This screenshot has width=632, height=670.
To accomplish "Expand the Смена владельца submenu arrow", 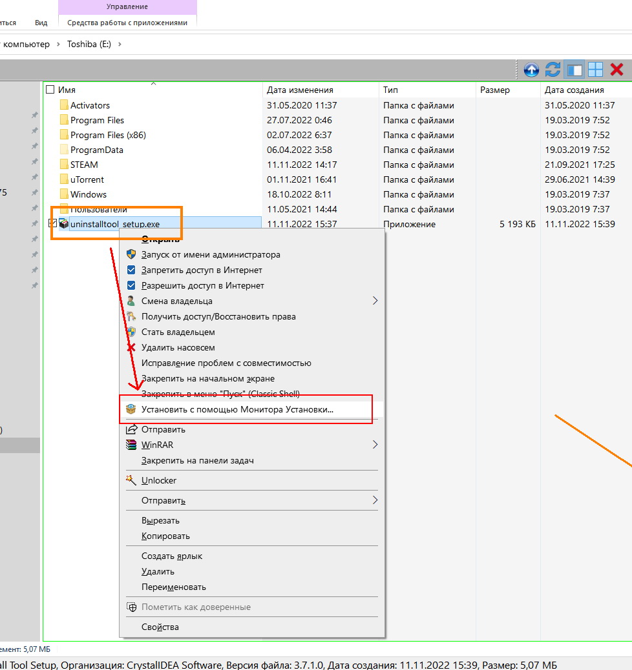I will (374, 301).
